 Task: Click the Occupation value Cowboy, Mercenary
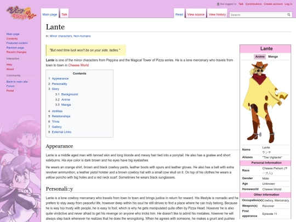click(x=276, y=201)
